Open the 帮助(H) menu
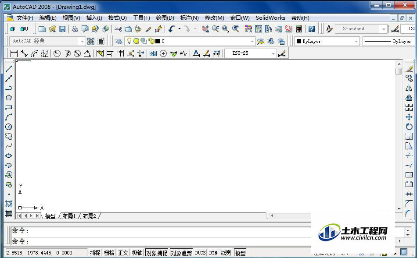The width and height of the screenshot is (417, 258). pyautogui.click(x=300, y=18)
